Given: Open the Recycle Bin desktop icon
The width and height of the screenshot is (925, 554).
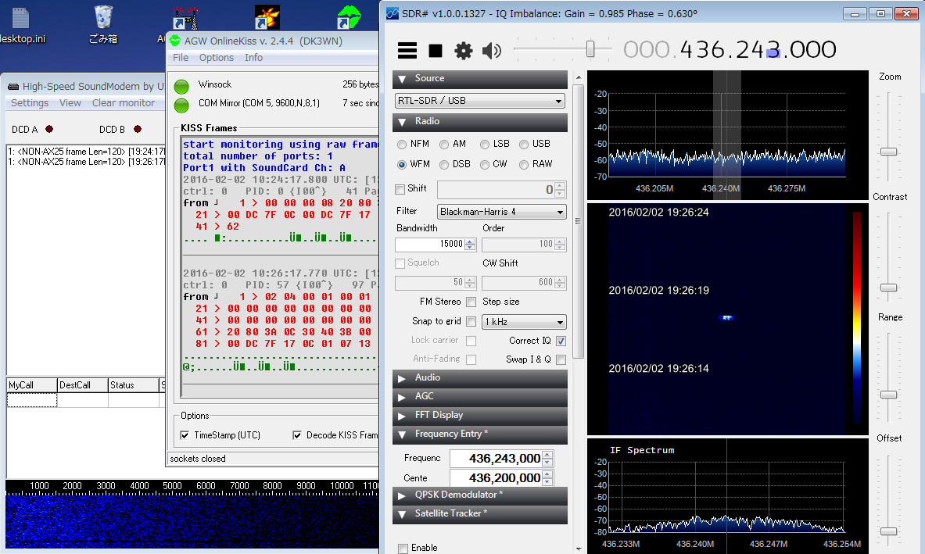Looking at the screenshot, I should coord(103,25).
